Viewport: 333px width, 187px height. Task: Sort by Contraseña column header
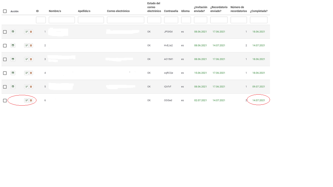[x=171, y=11]
